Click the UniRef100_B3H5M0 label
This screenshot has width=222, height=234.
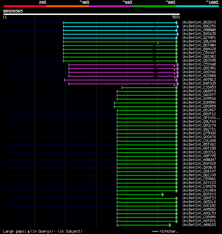pos(199,103)
